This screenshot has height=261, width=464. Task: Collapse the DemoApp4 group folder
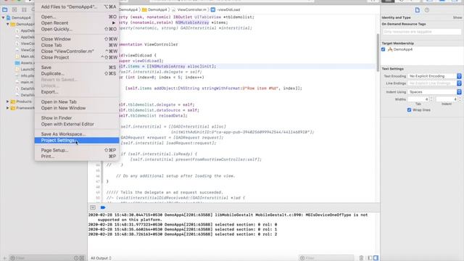click(x=8, y=24)
